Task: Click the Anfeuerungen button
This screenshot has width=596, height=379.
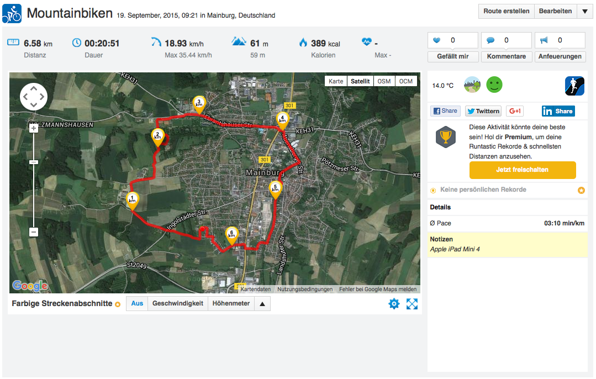Action: pos(560,56)
